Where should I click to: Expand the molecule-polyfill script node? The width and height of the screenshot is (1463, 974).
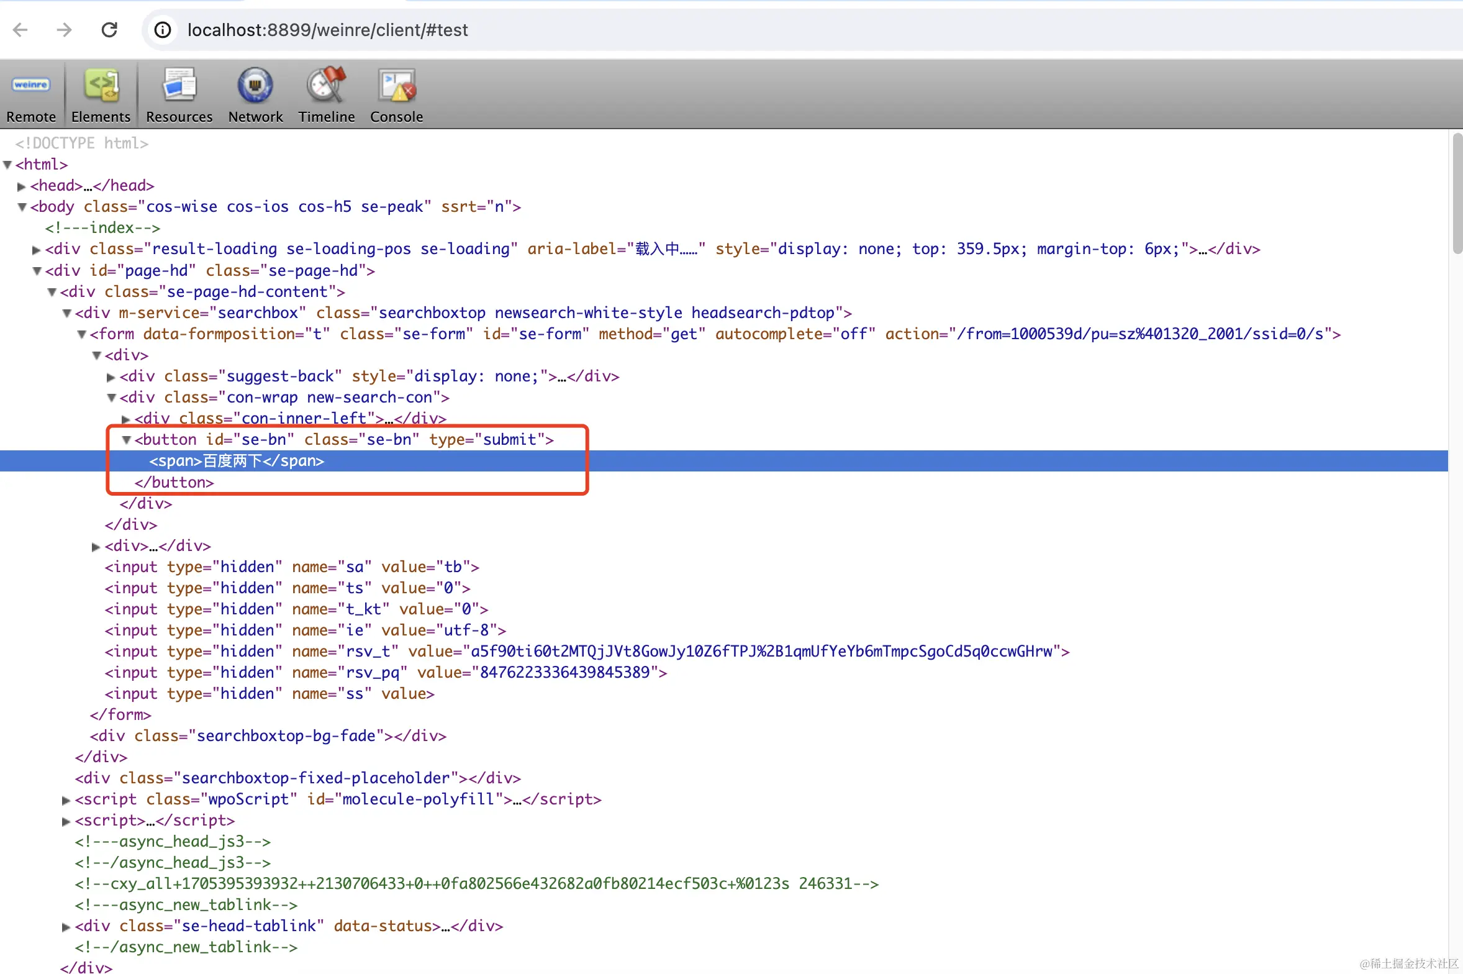tap(66, 800)
